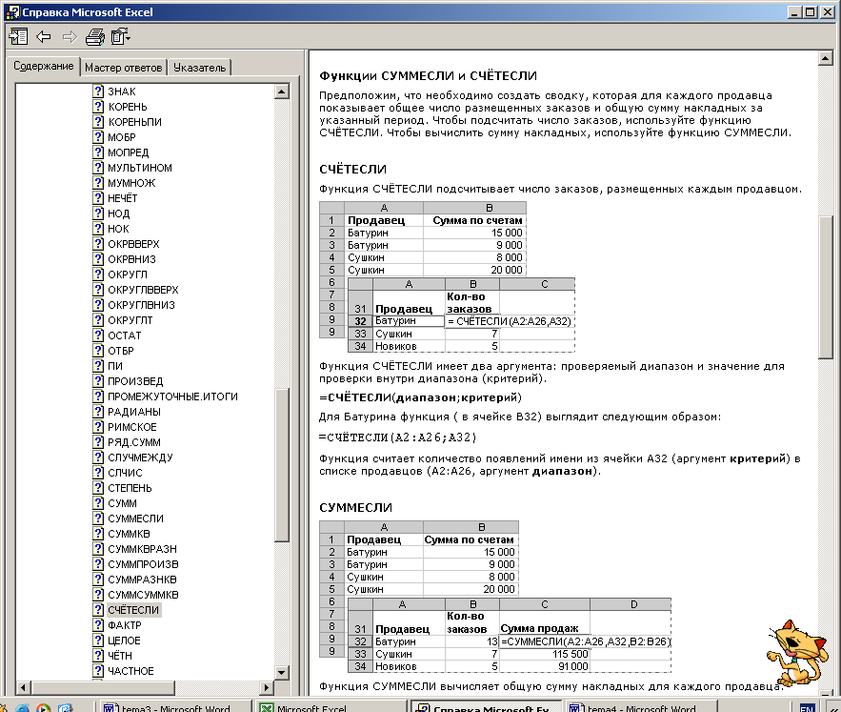The width and height of the screenshot is (841, 712).
Task: Select the ОКРВНИЗ topic
Action: coord(132,259)
